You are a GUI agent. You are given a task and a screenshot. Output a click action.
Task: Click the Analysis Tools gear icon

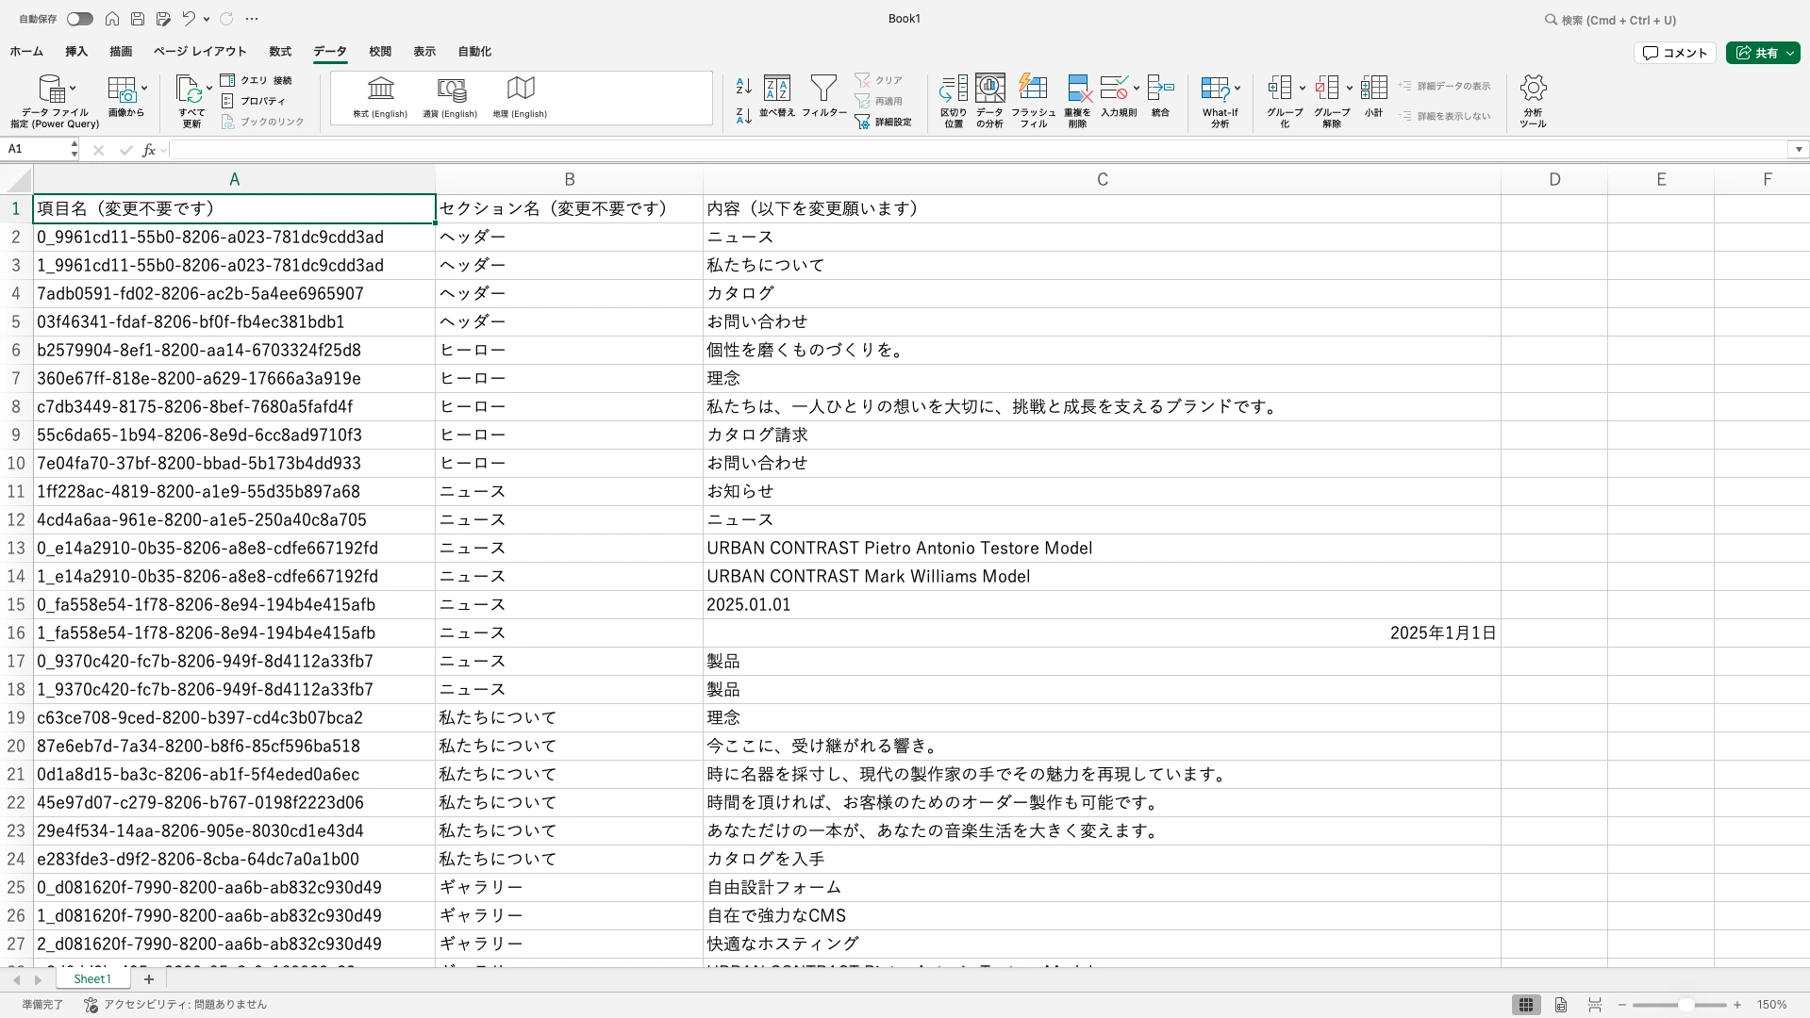(x=1533, y=90)
